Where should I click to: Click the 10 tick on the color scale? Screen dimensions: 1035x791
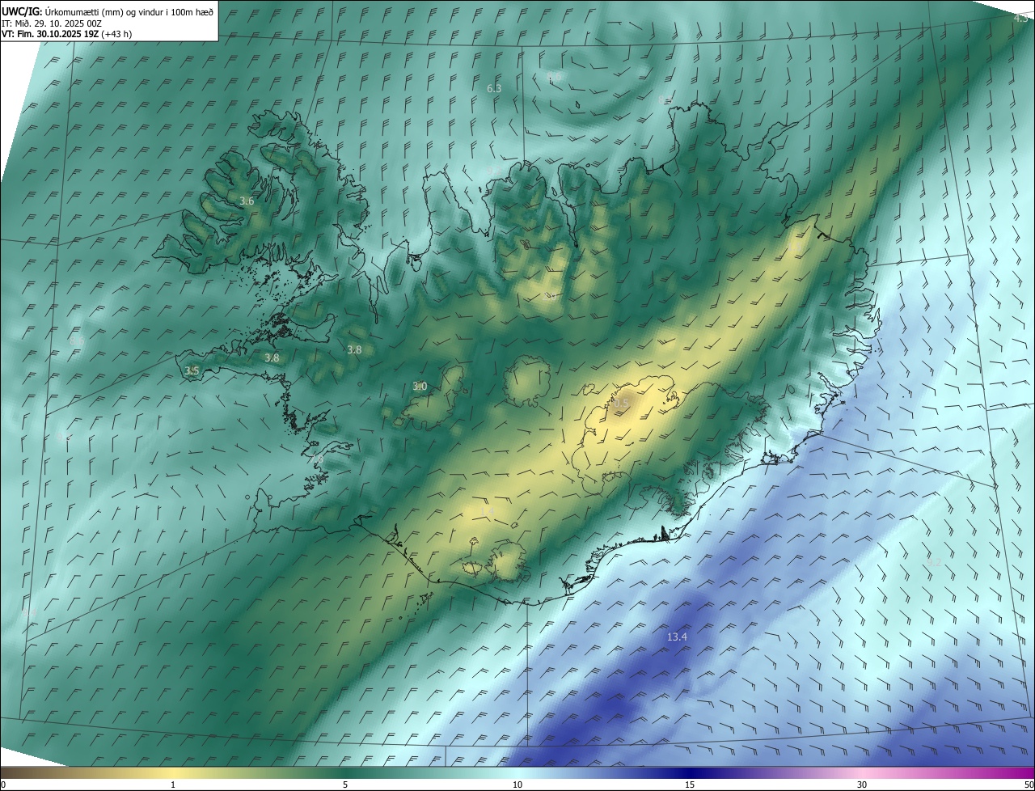[x=517, y=785]
